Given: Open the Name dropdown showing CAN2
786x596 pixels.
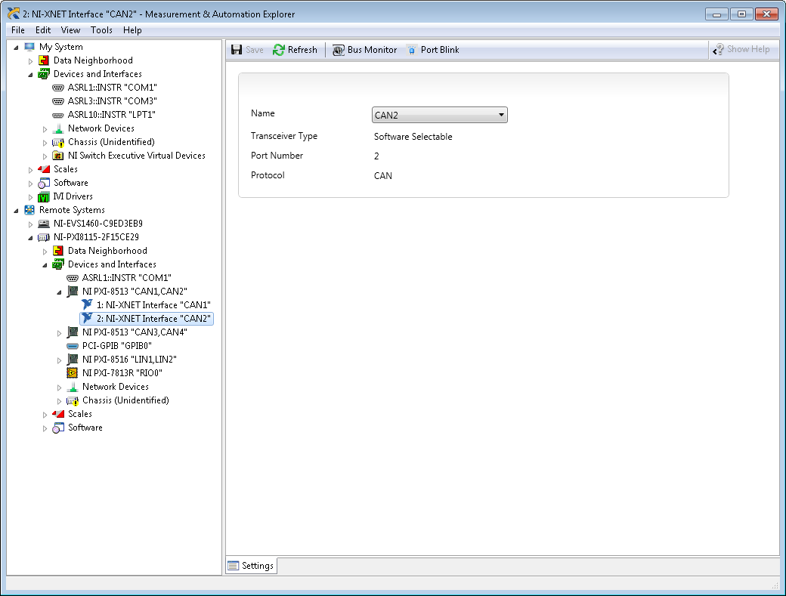Looking at the screenshot, I should (x=440, y=115).
